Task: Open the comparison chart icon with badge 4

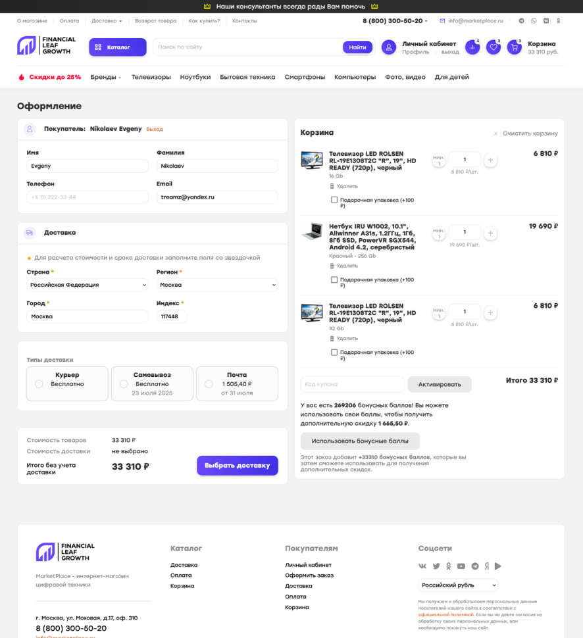Action: (x=472, y=47)
